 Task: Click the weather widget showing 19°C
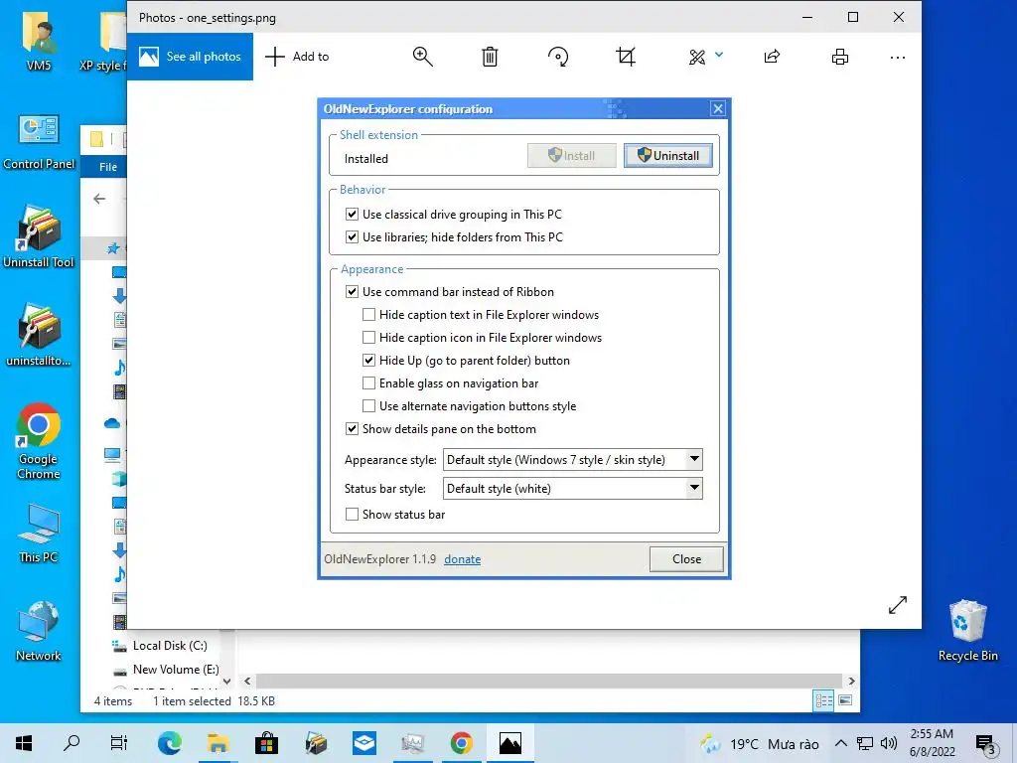[759, 743]
